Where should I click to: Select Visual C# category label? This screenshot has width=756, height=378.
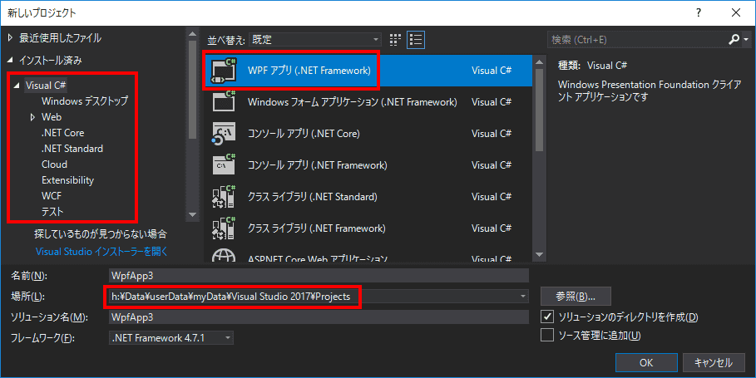click(46, 86)
